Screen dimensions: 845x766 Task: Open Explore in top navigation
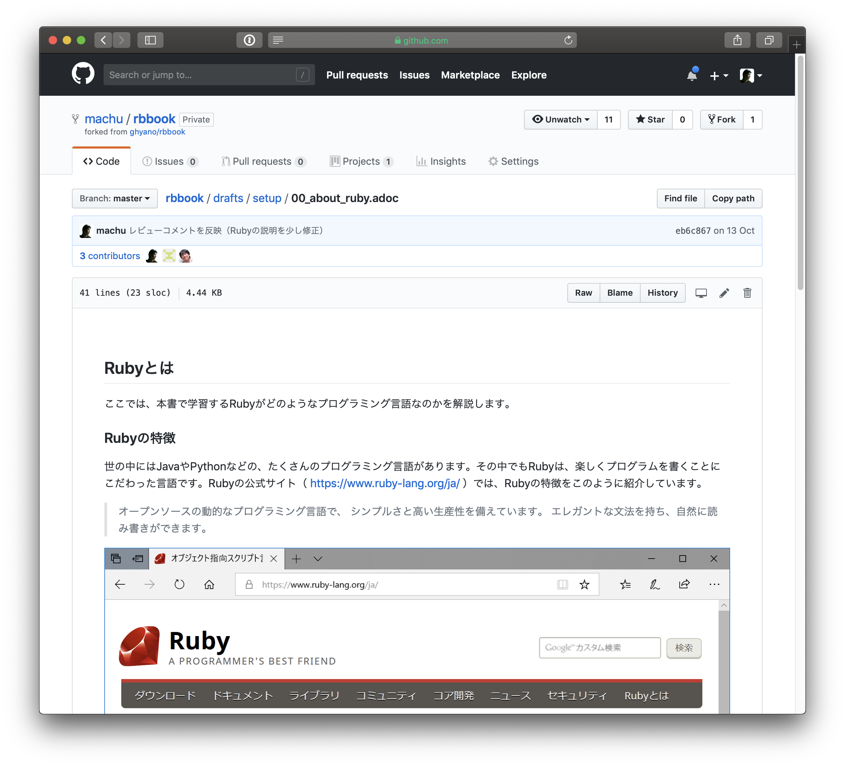pyautogui.click(x=529, y=75)
